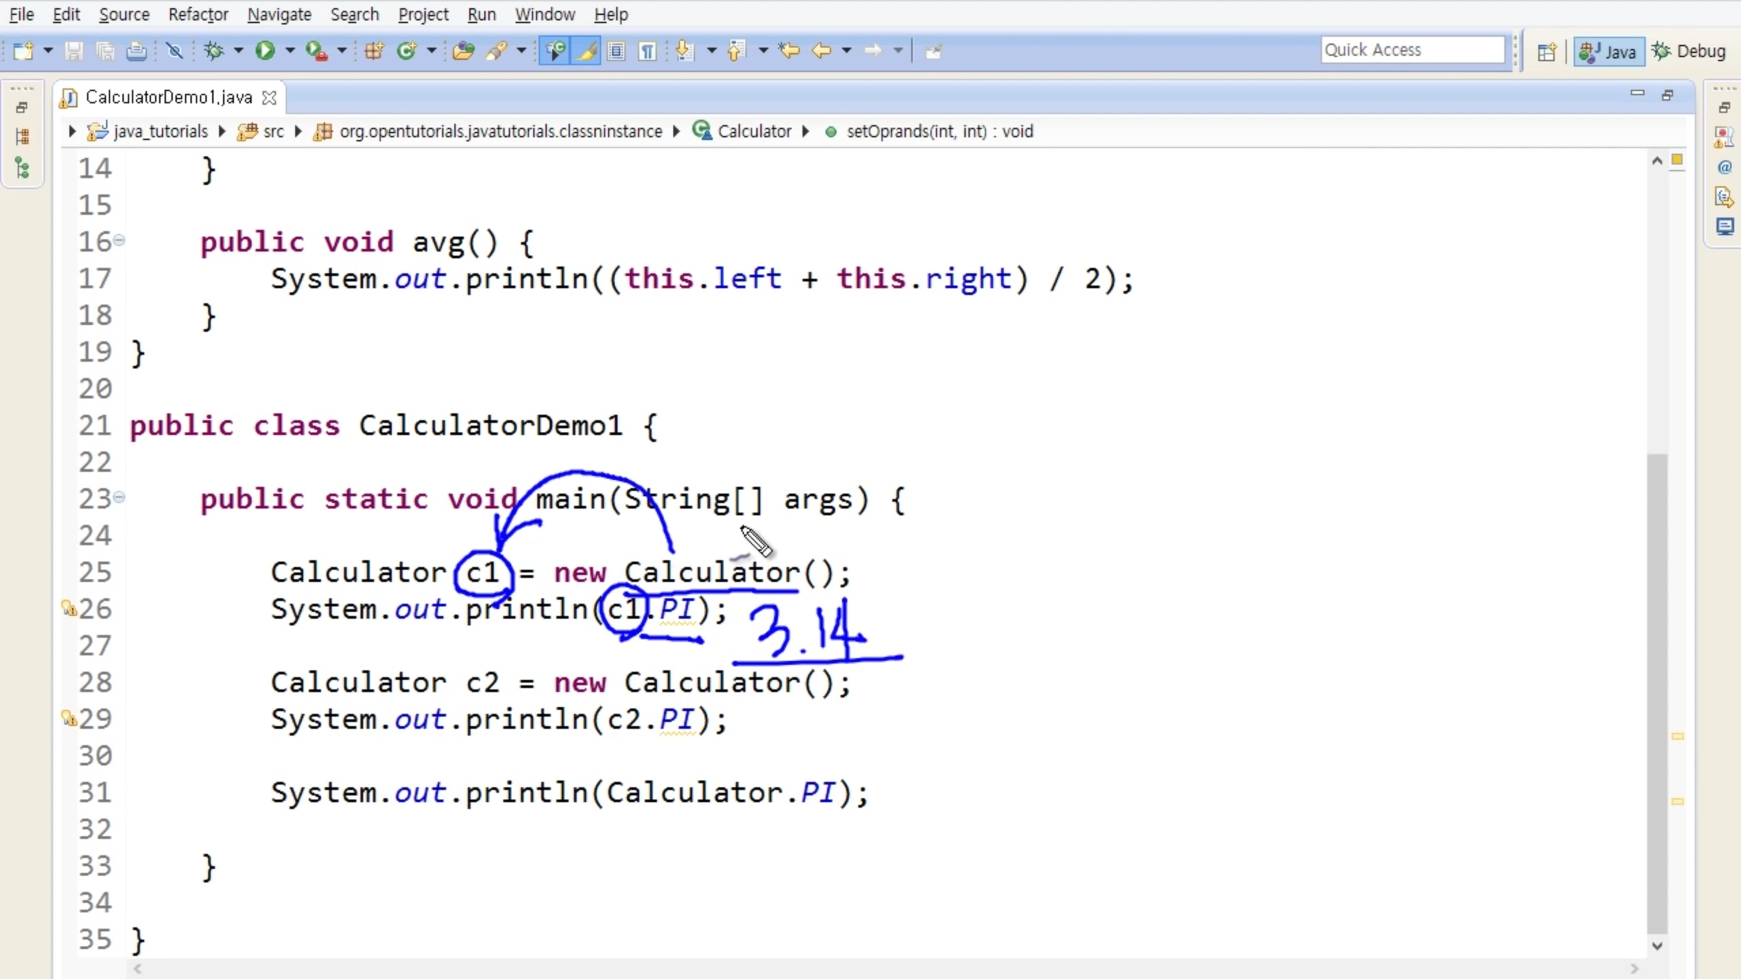Click the Pin Editor icon

tap(934, 51)
